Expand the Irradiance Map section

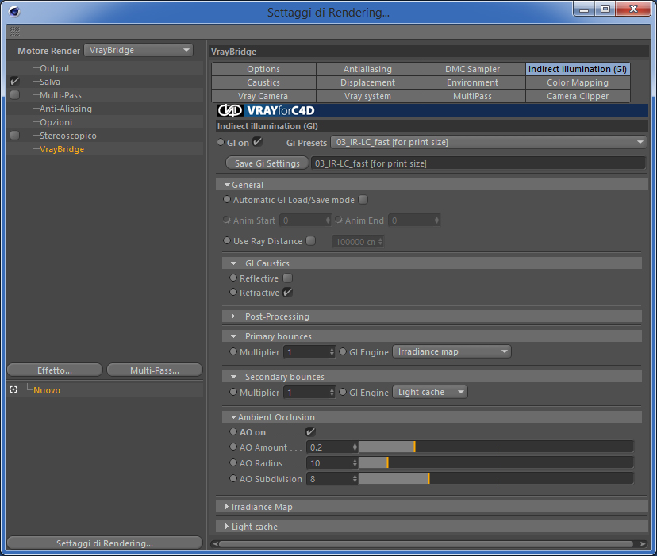click(227, 507)
